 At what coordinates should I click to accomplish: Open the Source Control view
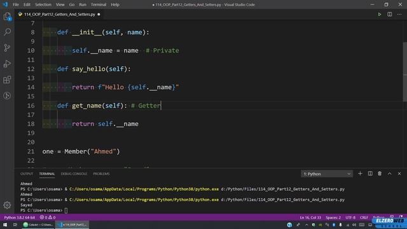7,48
